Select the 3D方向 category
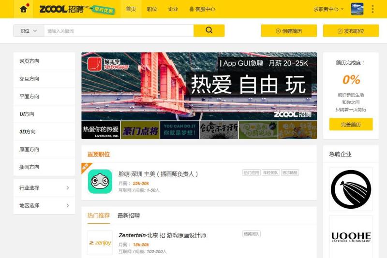 (44, 132)
